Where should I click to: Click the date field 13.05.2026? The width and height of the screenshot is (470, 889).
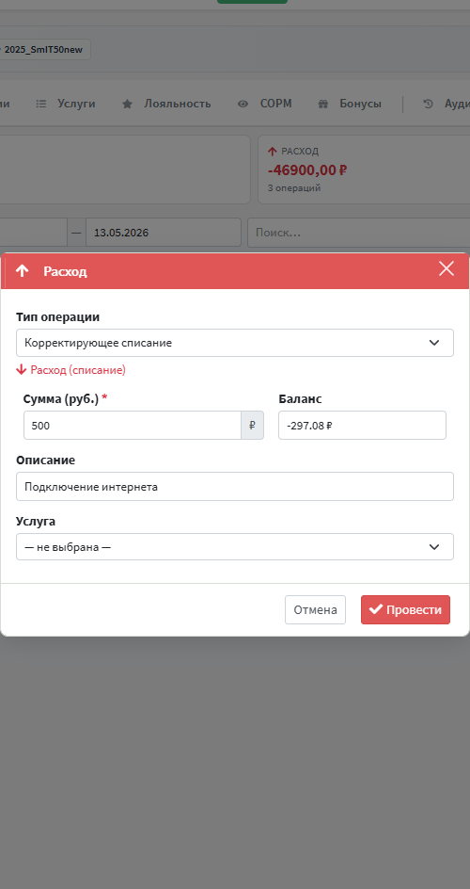[x=164, y=233]
